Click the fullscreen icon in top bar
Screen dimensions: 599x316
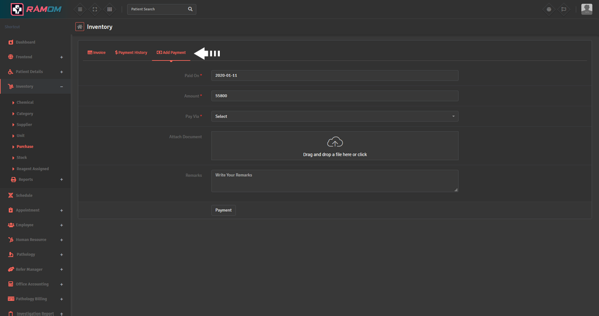click(95, 9)
